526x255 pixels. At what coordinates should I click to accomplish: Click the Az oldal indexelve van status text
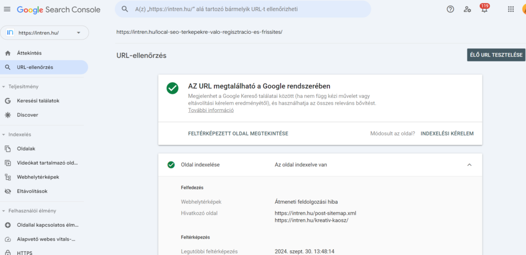click(301, 165)
